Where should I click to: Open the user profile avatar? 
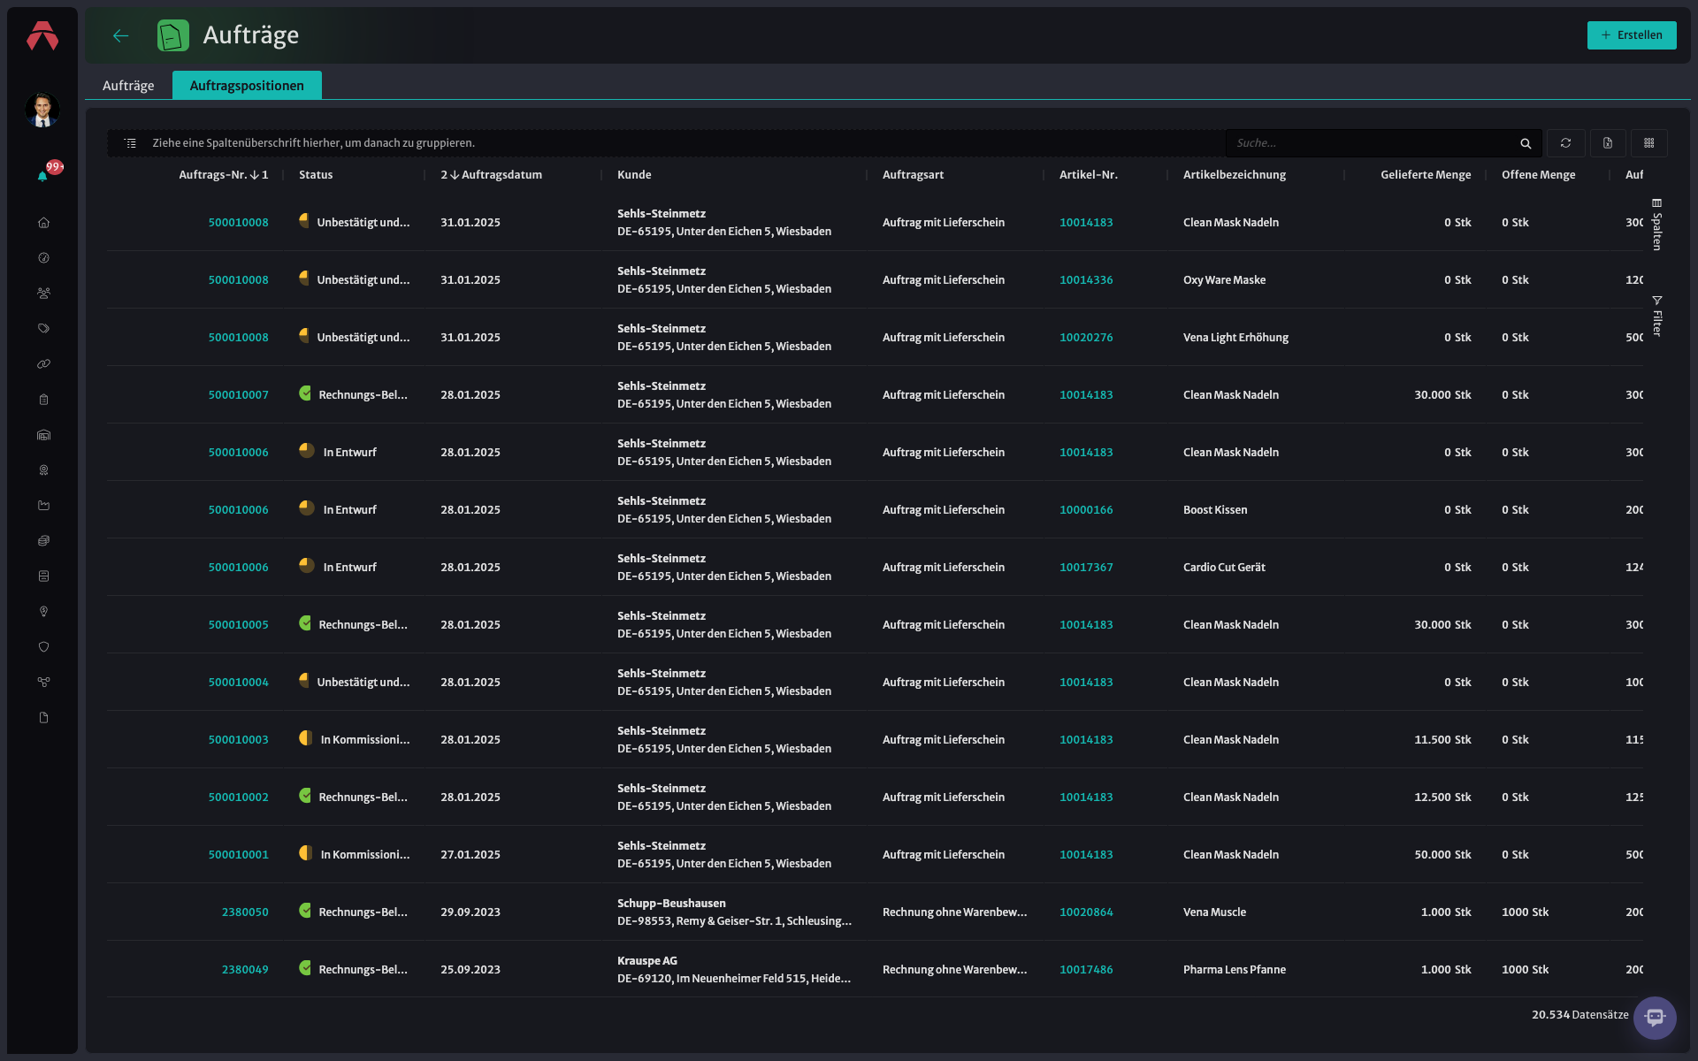coord(42,110)
